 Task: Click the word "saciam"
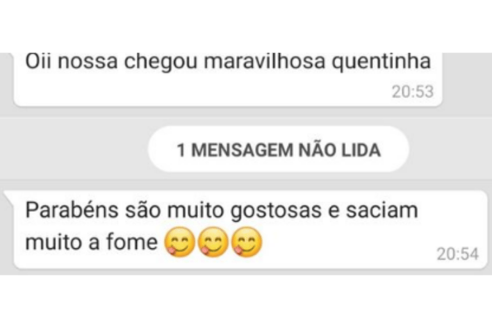pos(382,210)
